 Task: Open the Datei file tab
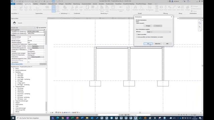pos(13,4)
